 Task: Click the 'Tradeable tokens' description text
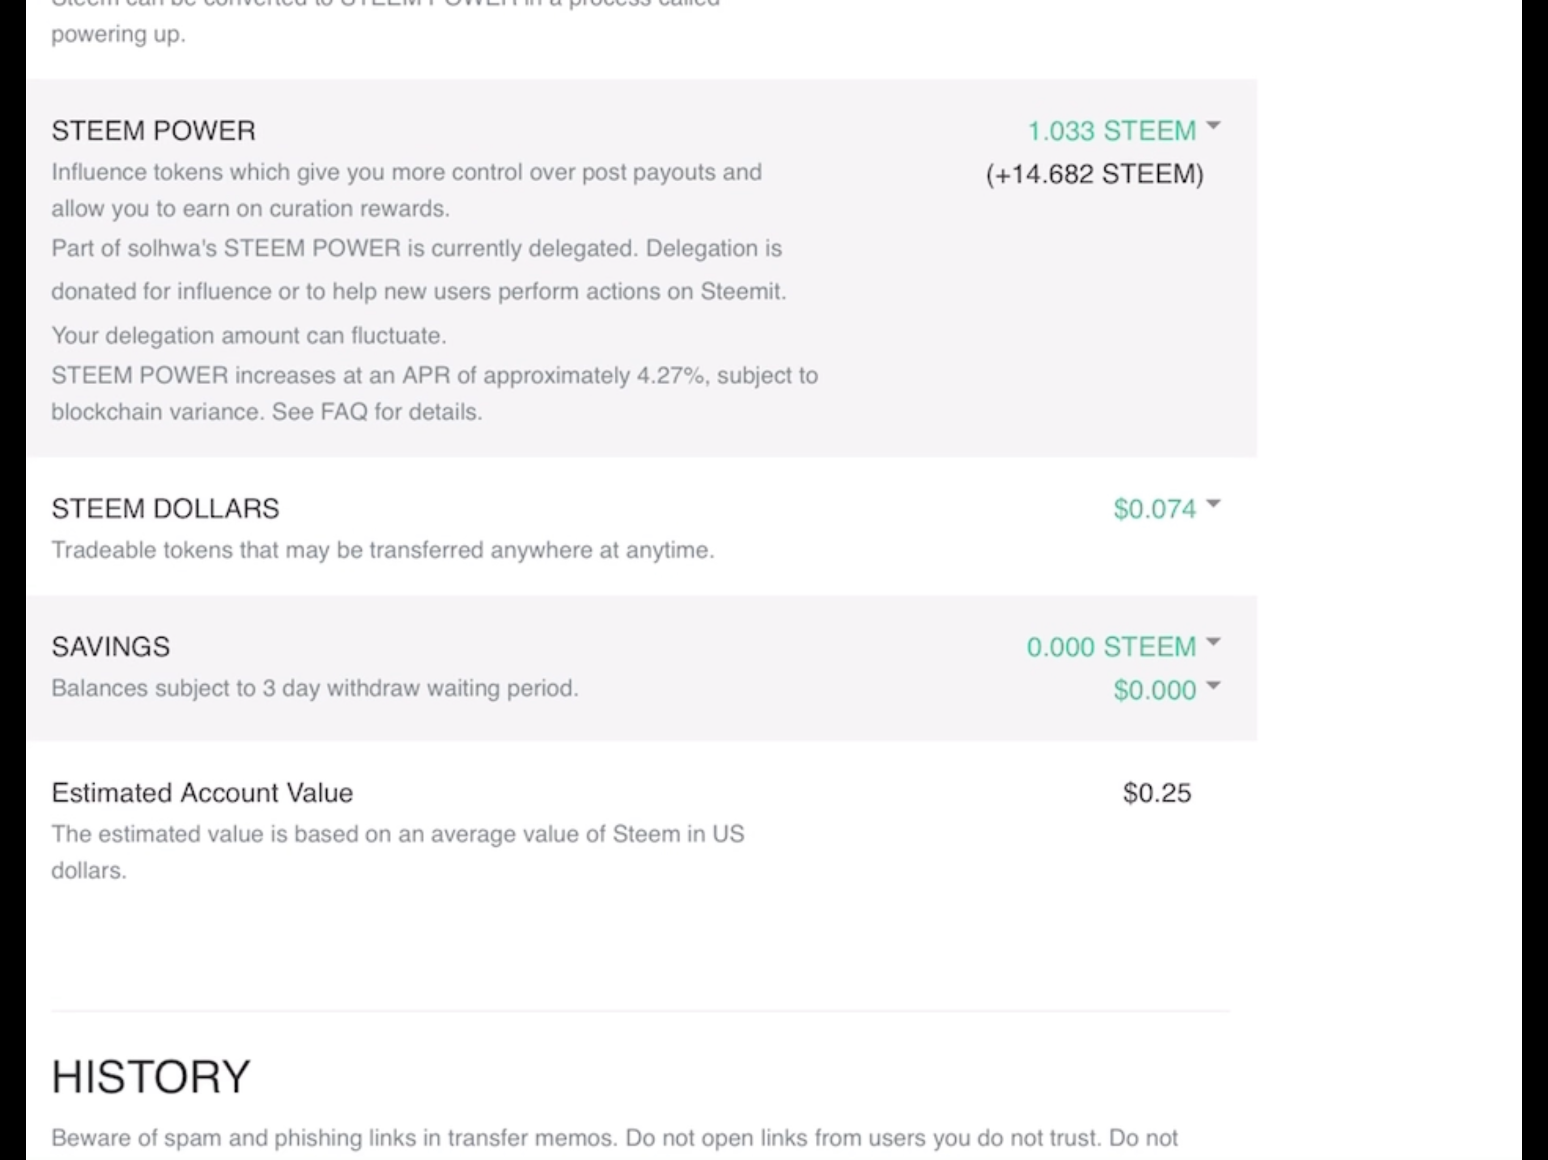coord(382,551)
